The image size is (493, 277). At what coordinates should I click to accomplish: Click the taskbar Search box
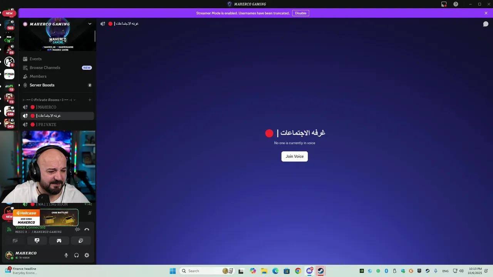[x=207, y=271]
